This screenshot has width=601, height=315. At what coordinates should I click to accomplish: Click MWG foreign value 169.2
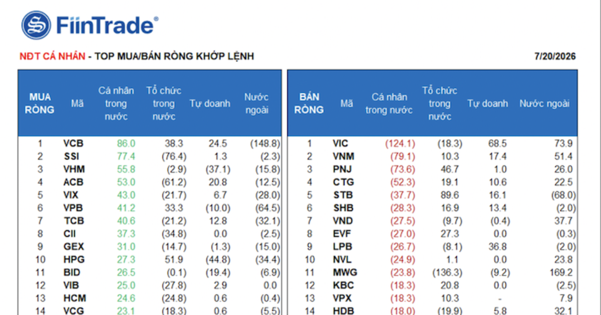click(x=561, y=272)
